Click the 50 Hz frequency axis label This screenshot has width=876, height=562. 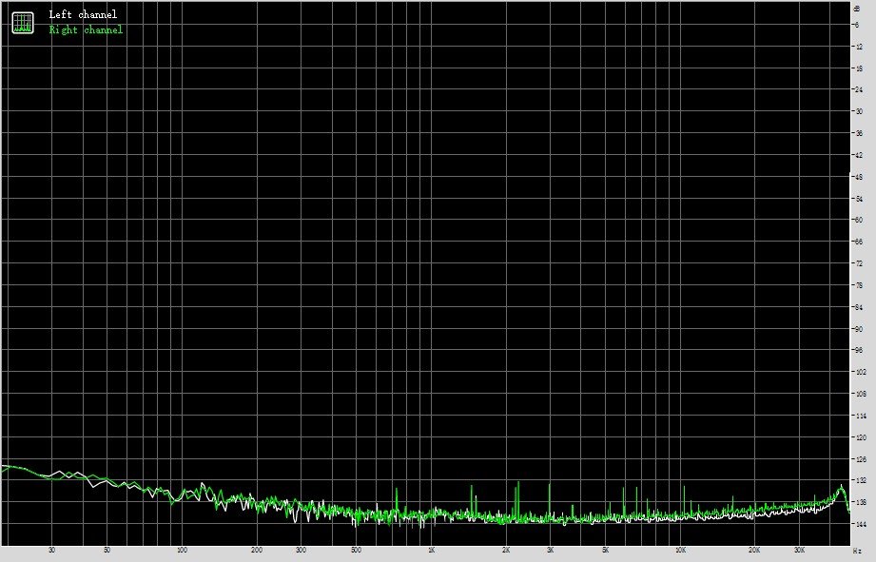pyautogui.click(x=107, y=551)
